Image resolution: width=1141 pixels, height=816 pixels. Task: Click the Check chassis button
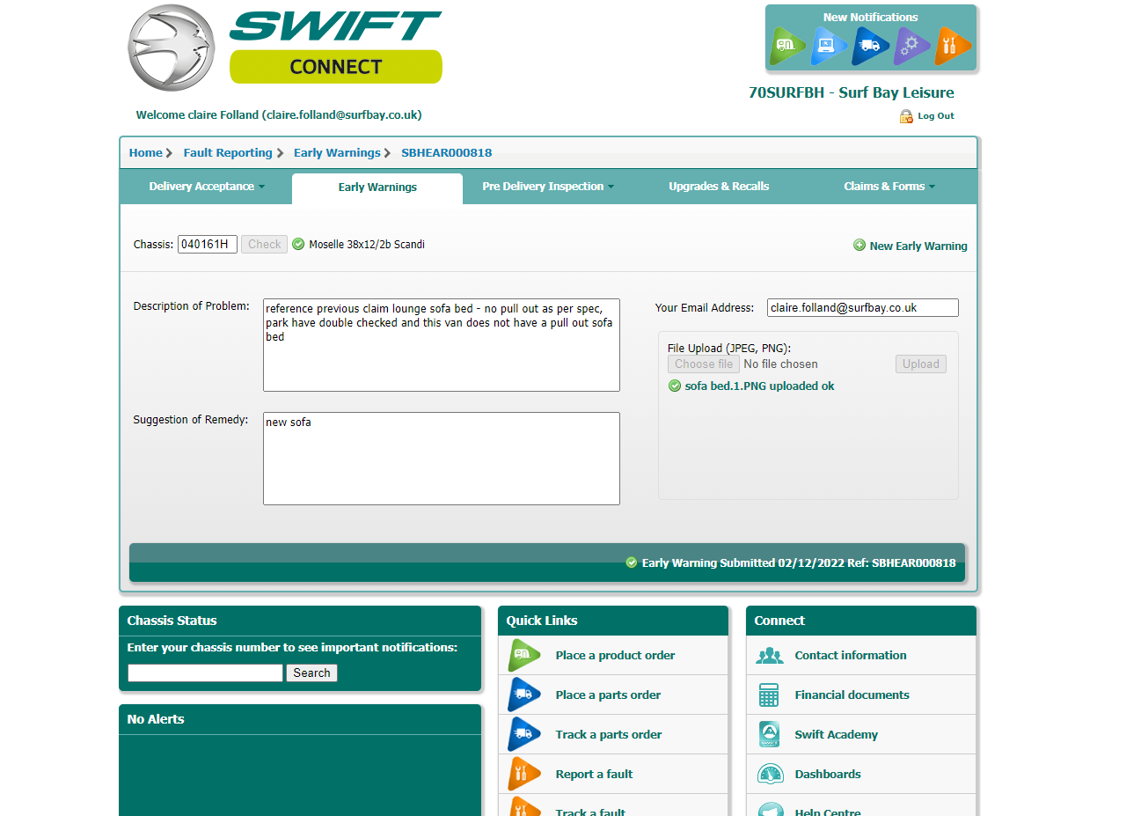click(264, 244)
